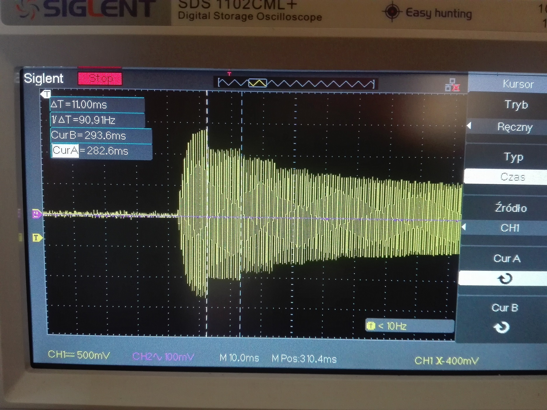Open the Źródło source selector showing CH1
The height and width of the screenshot is (410, 547).
(x=510, y=227)
